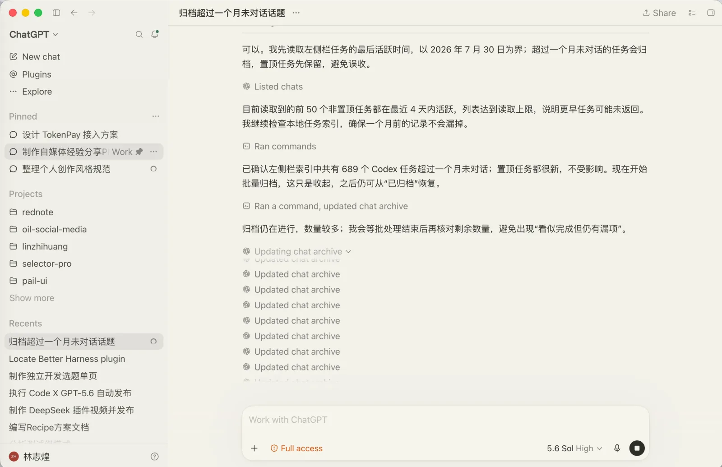Open recent chat 编写Recipe方案文档
This screenshot has height=467, width=722.
click(84, 427)
